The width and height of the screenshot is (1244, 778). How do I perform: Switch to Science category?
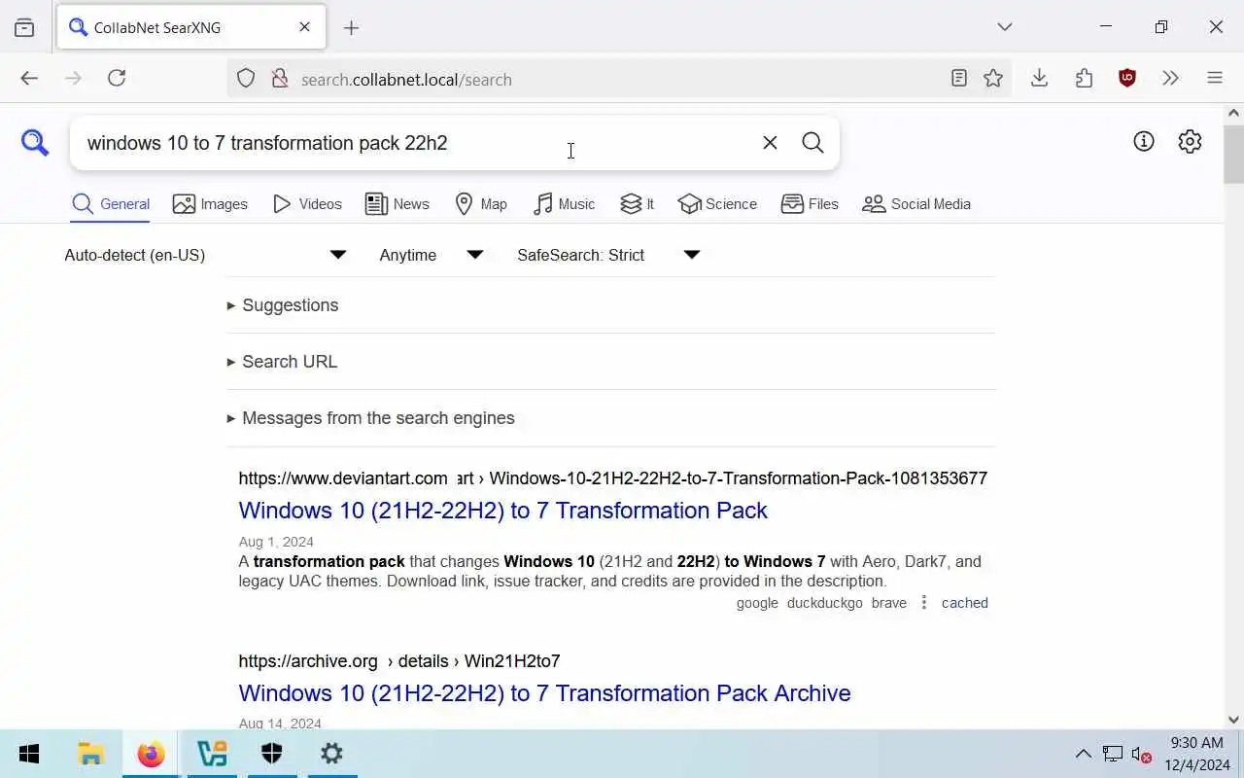[717, 204]
